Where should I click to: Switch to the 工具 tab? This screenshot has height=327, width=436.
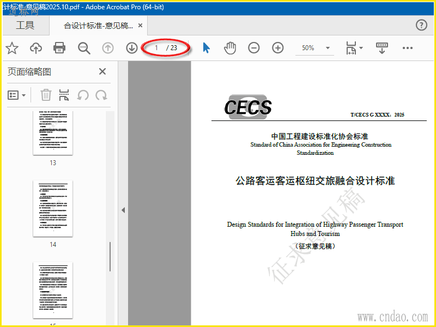tap(25, 25)
